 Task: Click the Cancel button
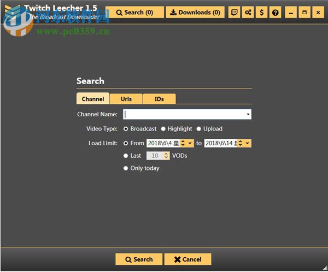188,259
